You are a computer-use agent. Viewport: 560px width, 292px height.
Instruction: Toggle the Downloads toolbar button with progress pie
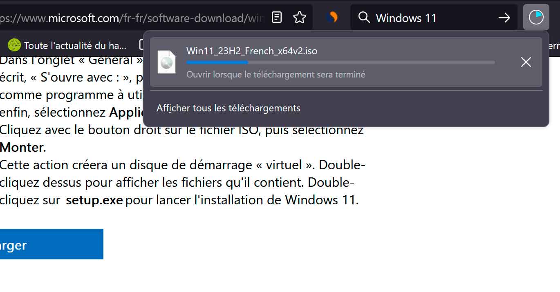pyautogui.click(x=536, y=17)
